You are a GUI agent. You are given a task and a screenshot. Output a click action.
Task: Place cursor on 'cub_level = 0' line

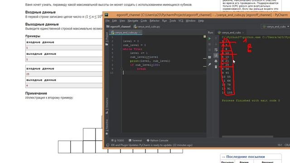coord(135,45)
